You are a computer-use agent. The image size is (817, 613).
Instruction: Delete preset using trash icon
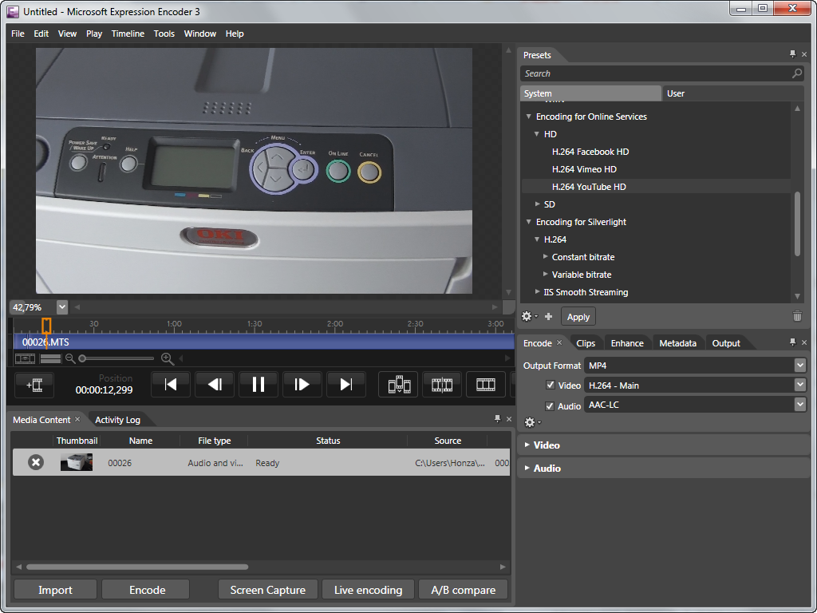[797, 316]
